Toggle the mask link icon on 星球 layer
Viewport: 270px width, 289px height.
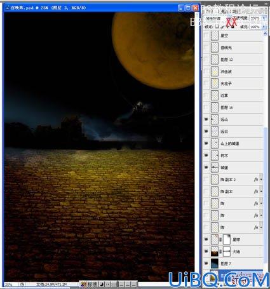[220, 239]
